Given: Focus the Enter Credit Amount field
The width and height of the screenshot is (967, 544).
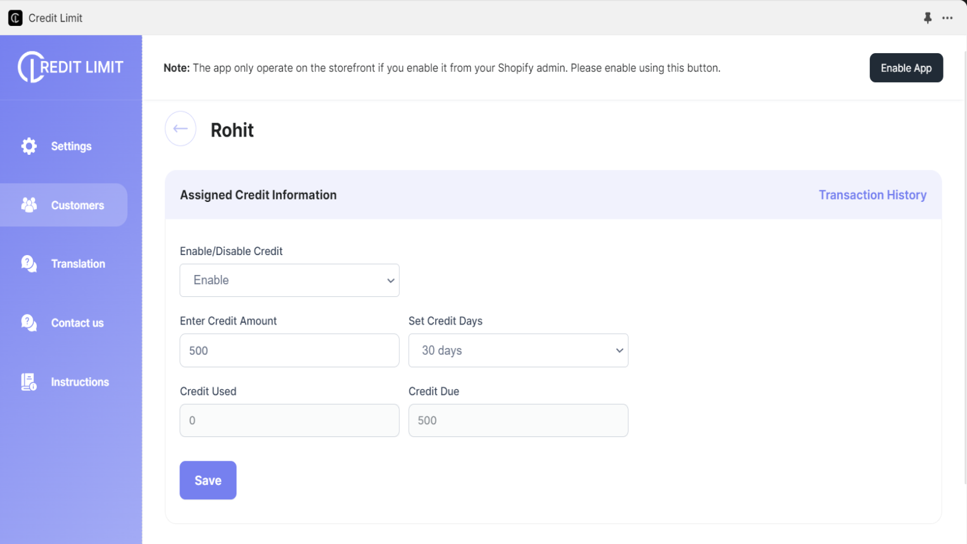Looking at the screenshot, I should click(x=289, y=351).
